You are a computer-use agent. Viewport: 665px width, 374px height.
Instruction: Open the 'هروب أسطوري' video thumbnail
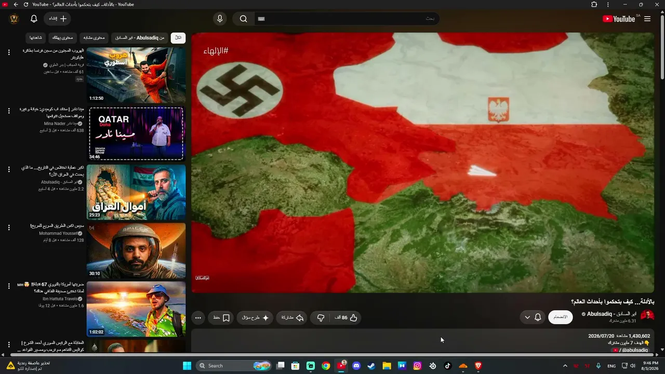tap(136, 75)
